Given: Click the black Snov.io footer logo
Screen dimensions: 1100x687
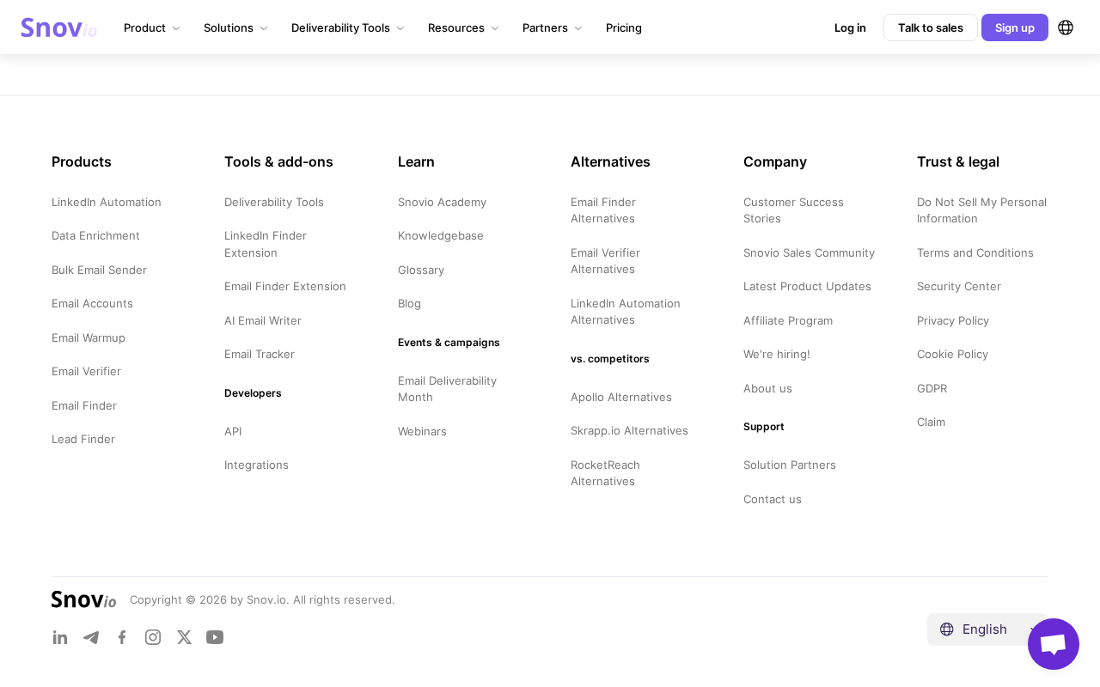Looking at the screenshot, I should pyautogui.click(x=84, y=599).
